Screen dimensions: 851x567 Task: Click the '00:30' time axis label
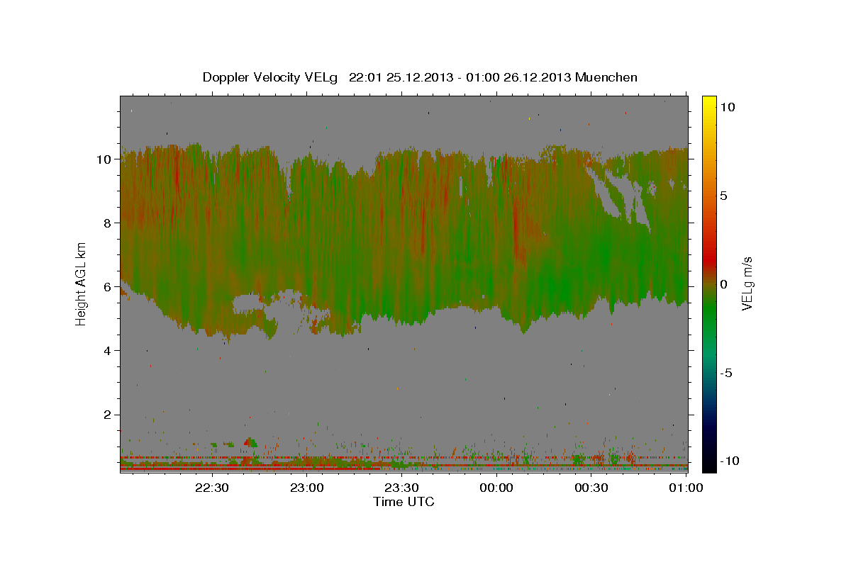[x=591, y=488]
